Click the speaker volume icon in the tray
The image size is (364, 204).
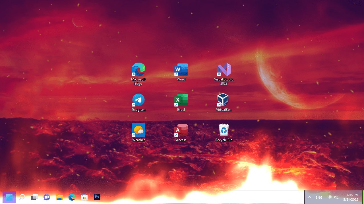tap(336, 197)
